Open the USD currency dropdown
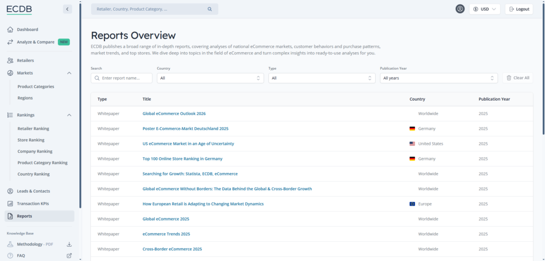Screen dimensions: 545x261 (484, 9)
